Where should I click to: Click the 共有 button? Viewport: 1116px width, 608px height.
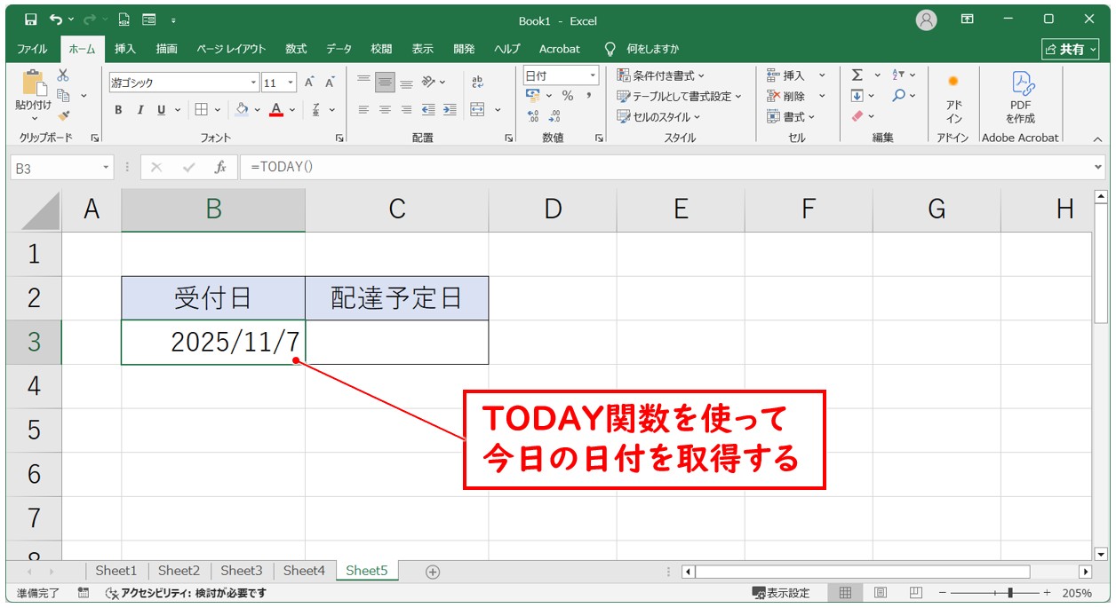[x=1070, y=49]
